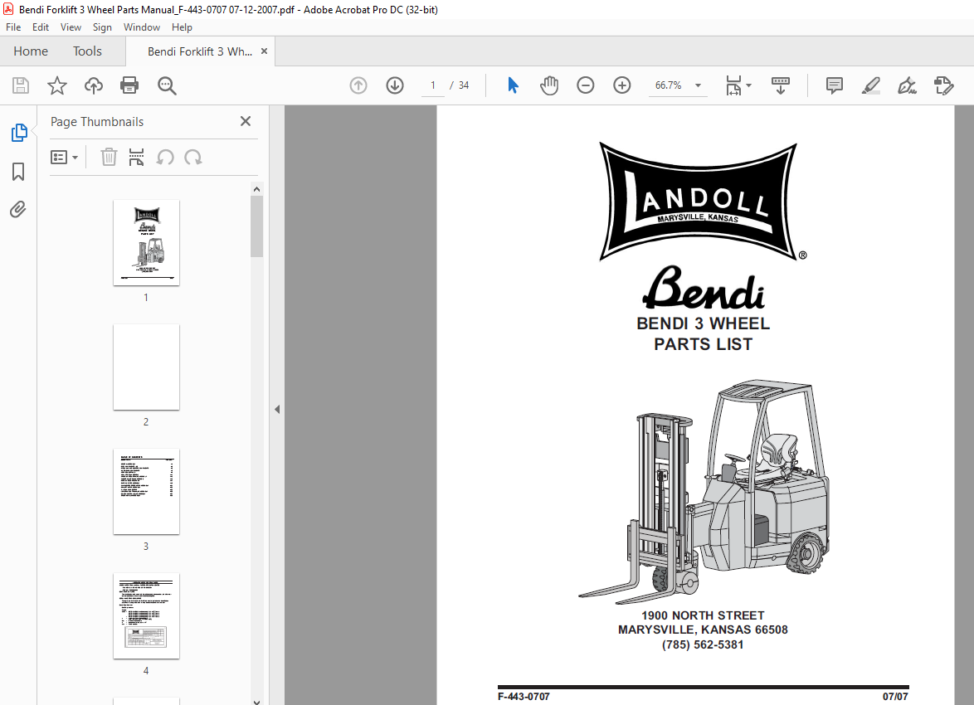Close the Bendi Forklift document tab
This screenshot has height=705, width=974.
tap(264, 51)
